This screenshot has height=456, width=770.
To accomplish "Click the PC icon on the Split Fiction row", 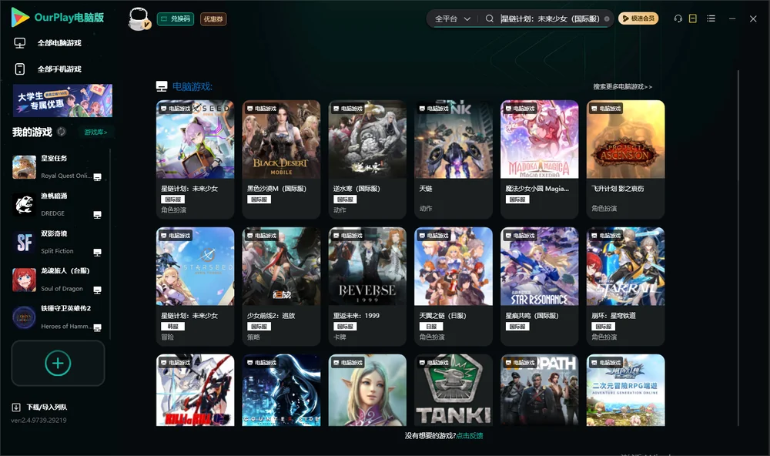I will tap(97, 253).
